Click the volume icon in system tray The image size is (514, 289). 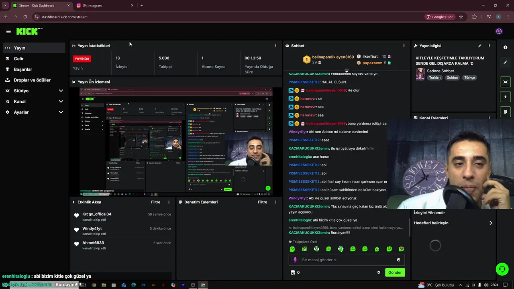point(486,285)
